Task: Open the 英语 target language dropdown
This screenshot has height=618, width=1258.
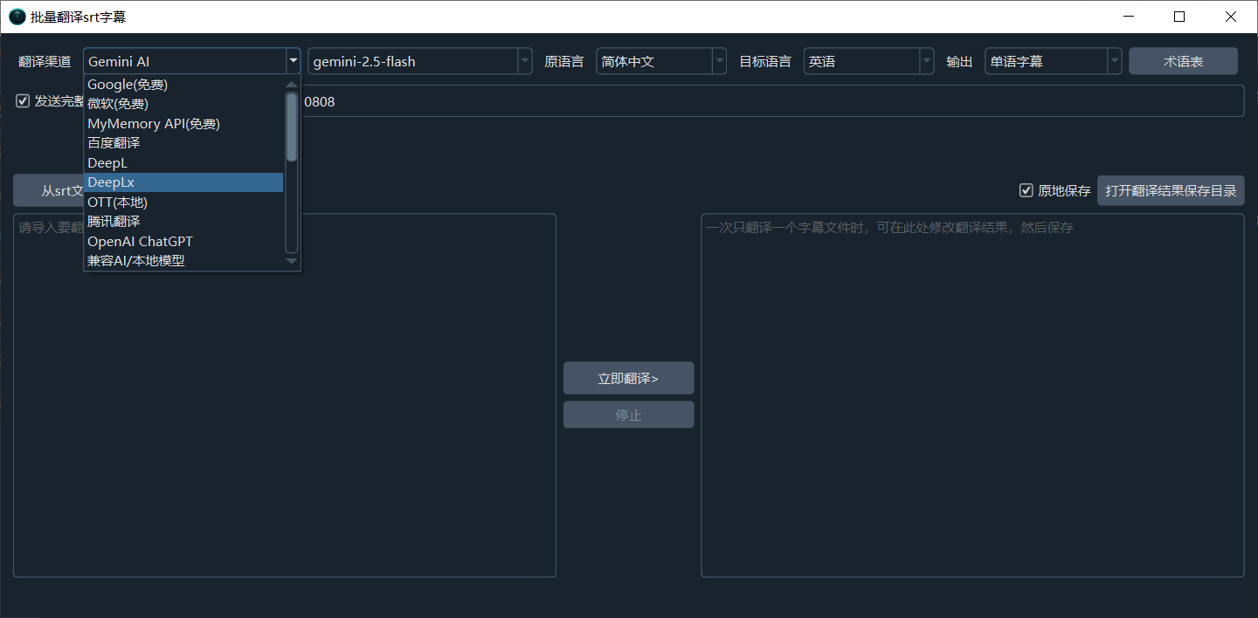Action: (x=926, y=62)
